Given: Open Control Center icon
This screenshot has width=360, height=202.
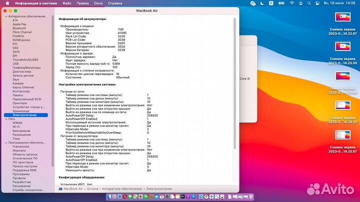Looking at the screenshot, I should coord(317,3).
